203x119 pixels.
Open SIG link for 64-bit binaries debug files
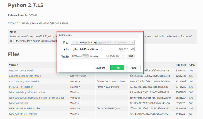(191, 98)
